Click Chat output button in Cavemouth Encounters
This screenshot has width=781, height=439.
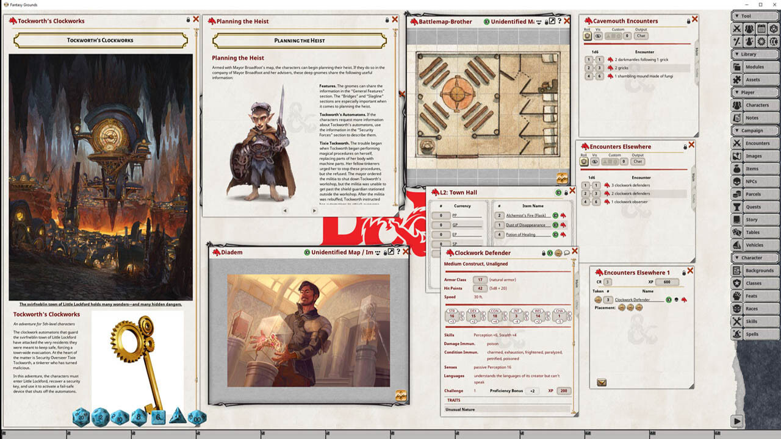pyautogui.click(x=641, y=36)
